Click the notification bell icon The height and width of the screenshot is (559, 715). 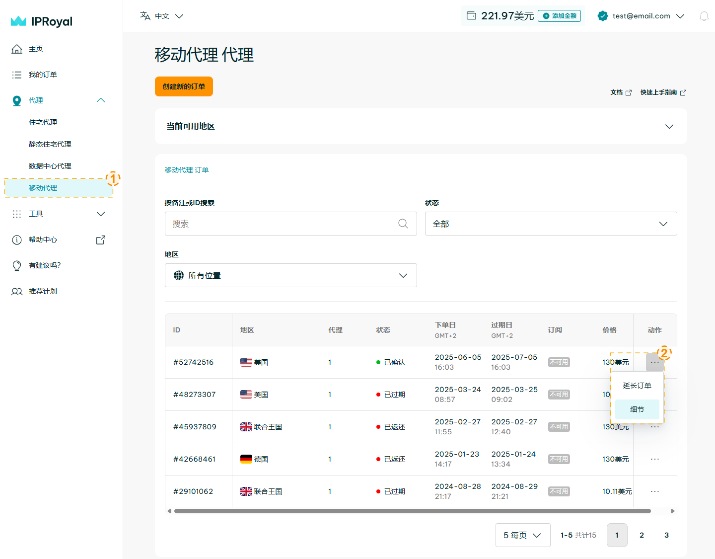click(704, 16)
